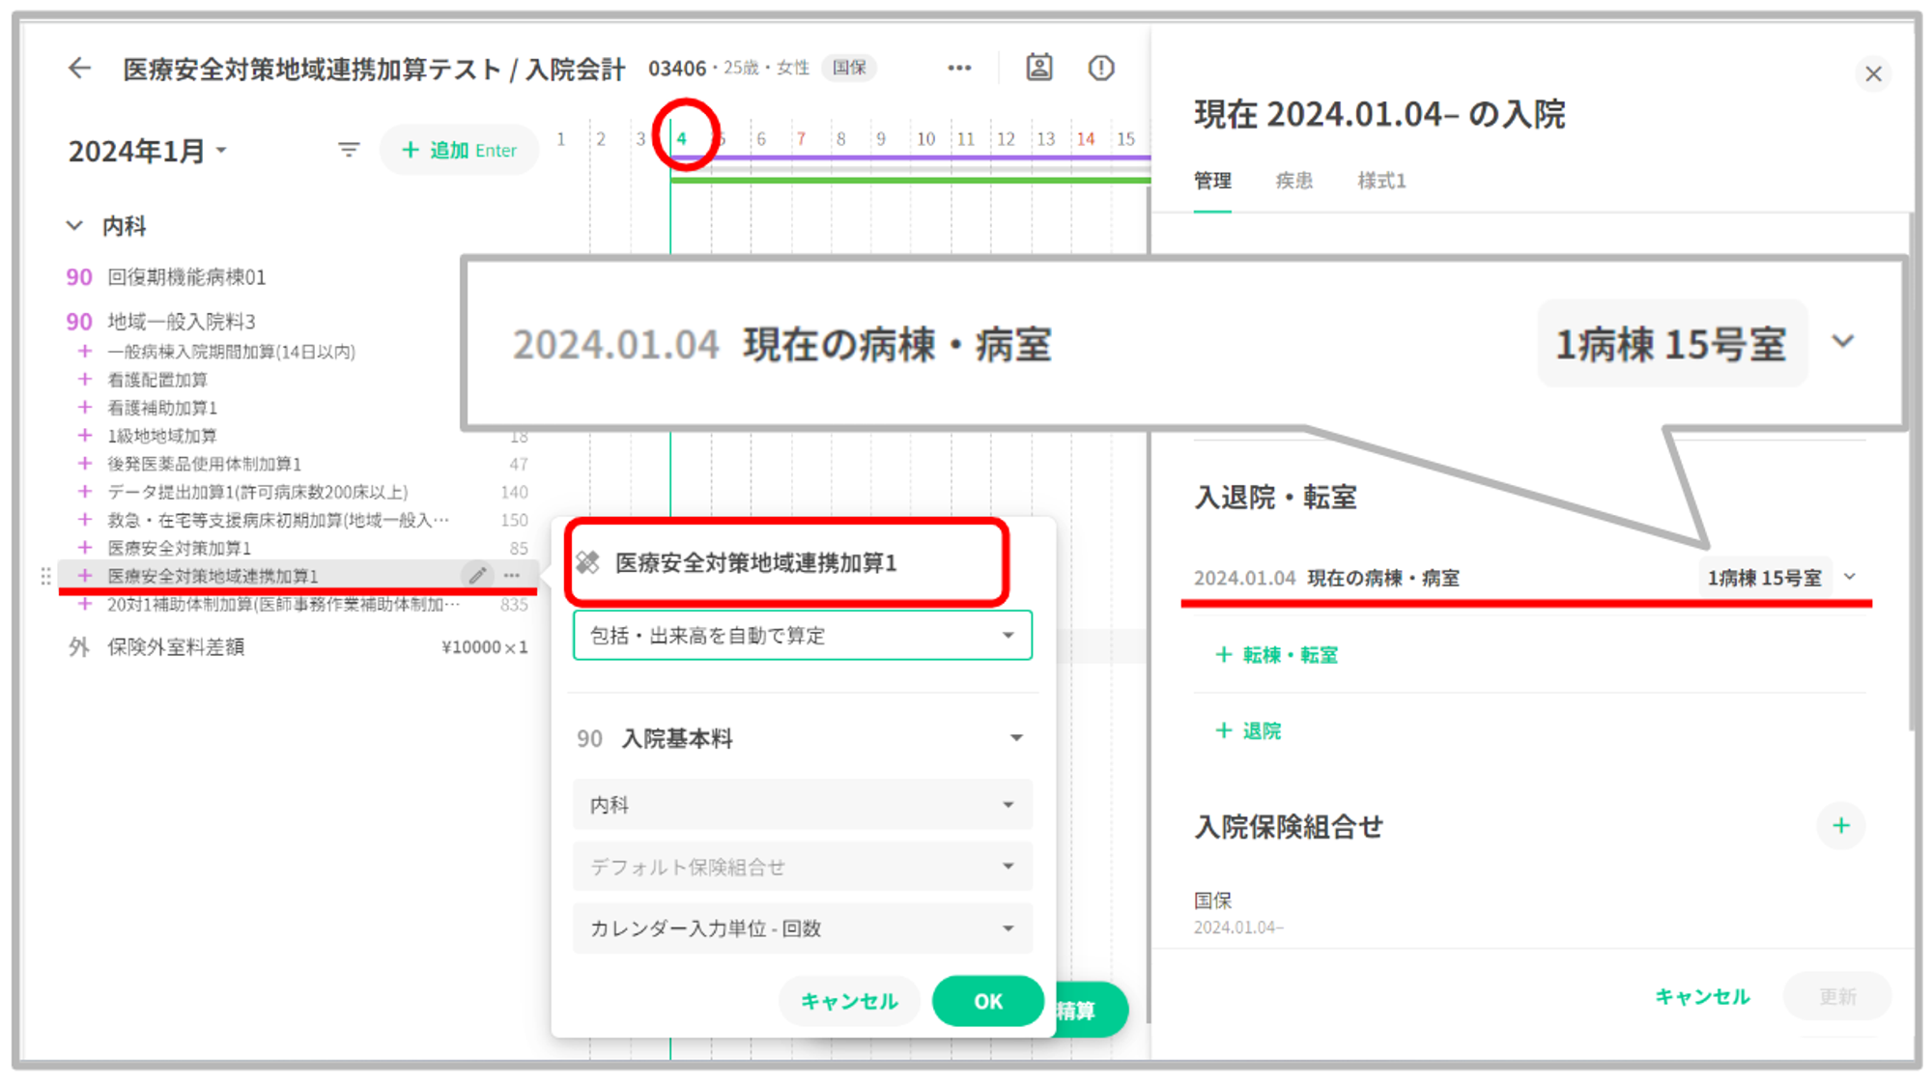This screenshot has width=1932, height=1085.
Task: Switch to the 疾患 tab
Action: pos(1293,181)
